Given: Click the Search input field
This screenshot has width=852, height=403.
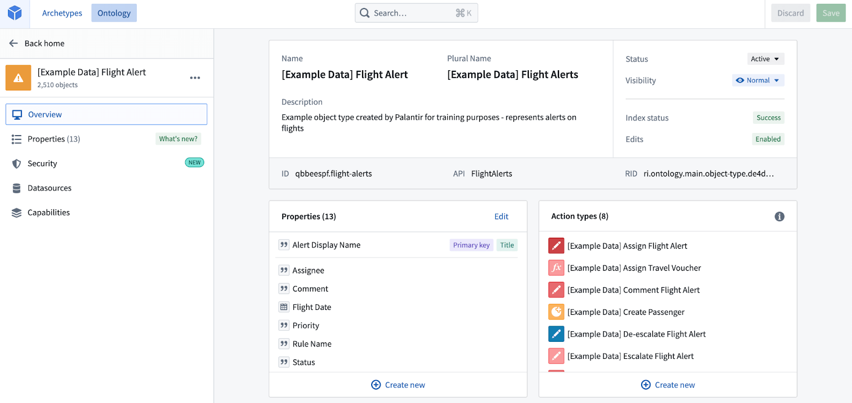Looking at the screenshot, I should pos(416,13).
